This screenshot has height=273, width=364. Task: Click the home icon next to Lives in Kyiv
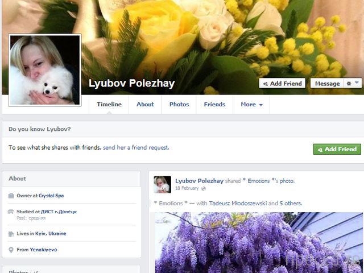[11, 233]
